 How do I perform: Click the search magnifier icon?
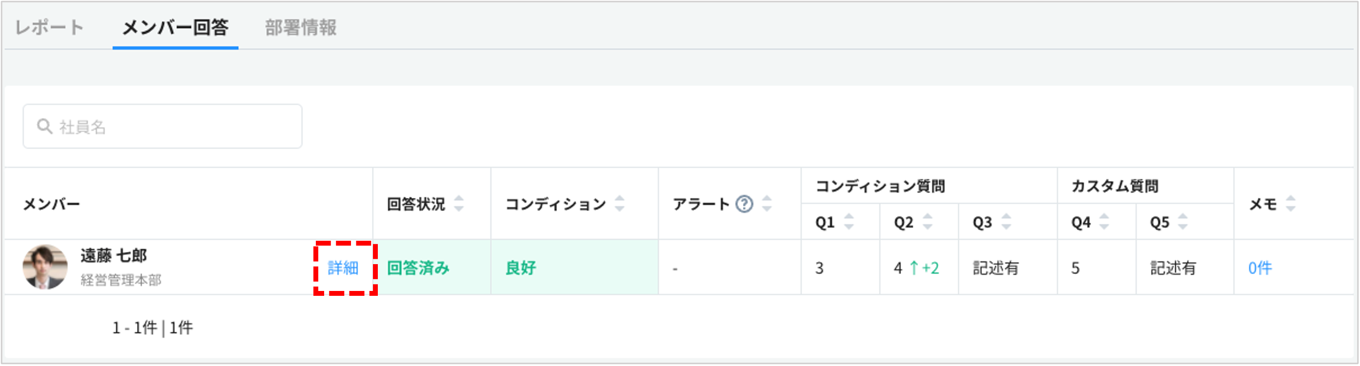pyautogui.click(x=44, y=127)
